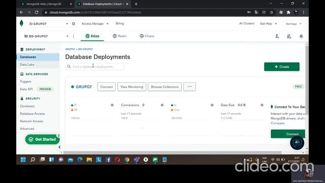Open Data Lake in sidebar
The image size is (325, 183).
tap(27, 65)
